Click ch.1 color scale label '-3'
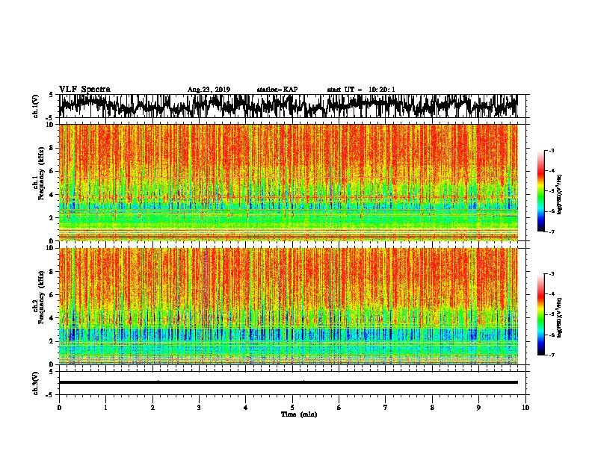Image resolution: width=592 pixels, height=457 pixels. tap(552, 151)
